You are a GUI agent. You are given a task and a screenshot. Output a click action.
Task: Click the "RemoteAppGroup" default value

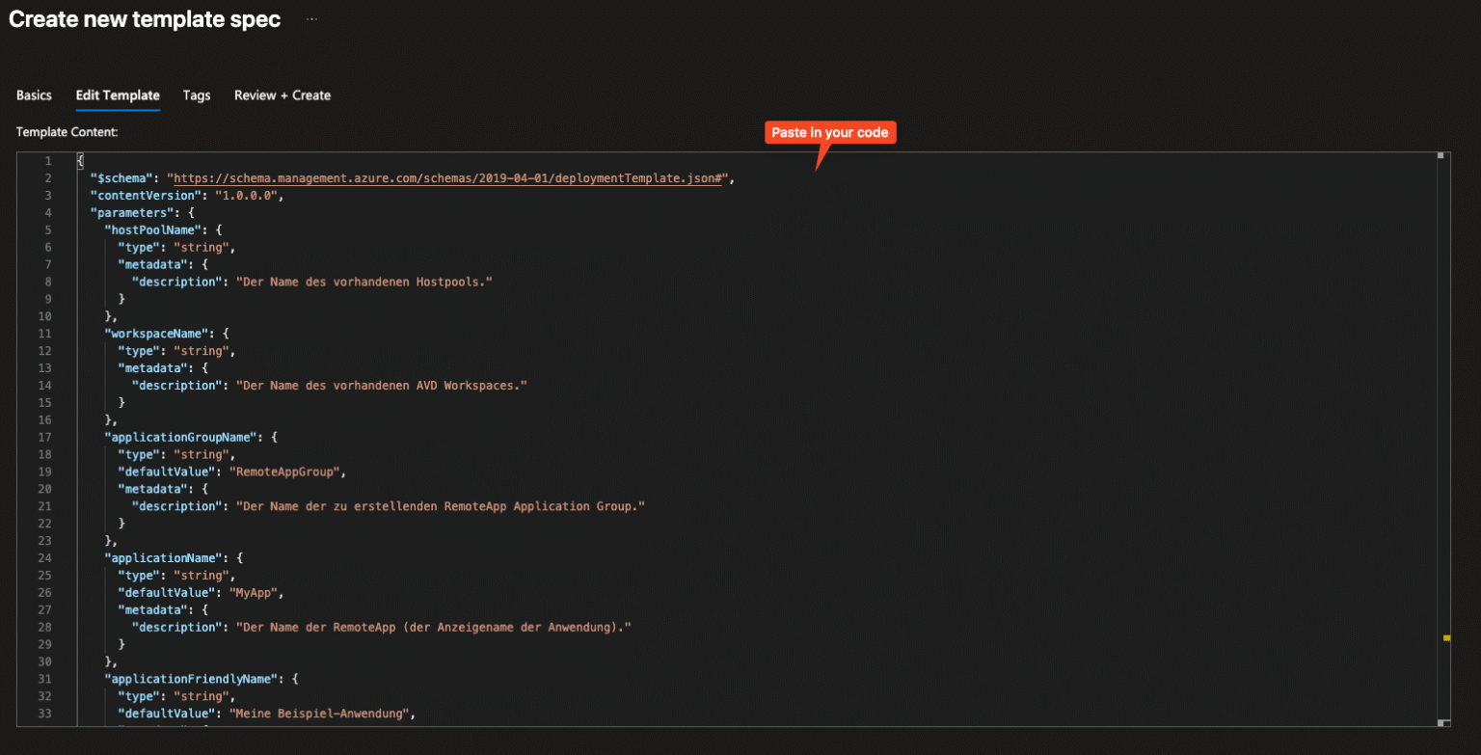[286, 472]
